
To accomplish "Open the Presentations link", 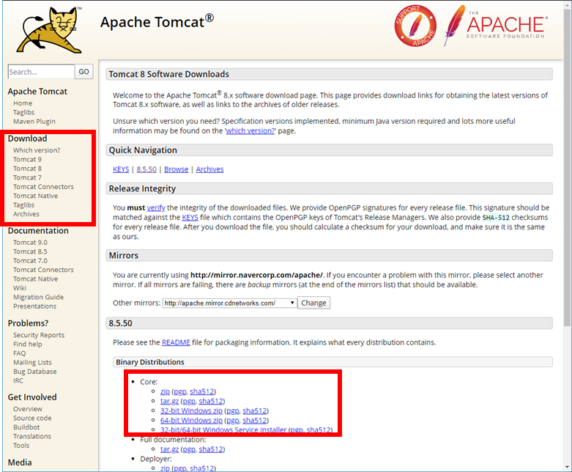I will 34,306.
